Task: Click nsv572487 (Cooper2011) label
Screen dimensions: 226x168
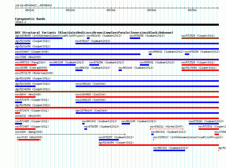Action: pos(32,127)
